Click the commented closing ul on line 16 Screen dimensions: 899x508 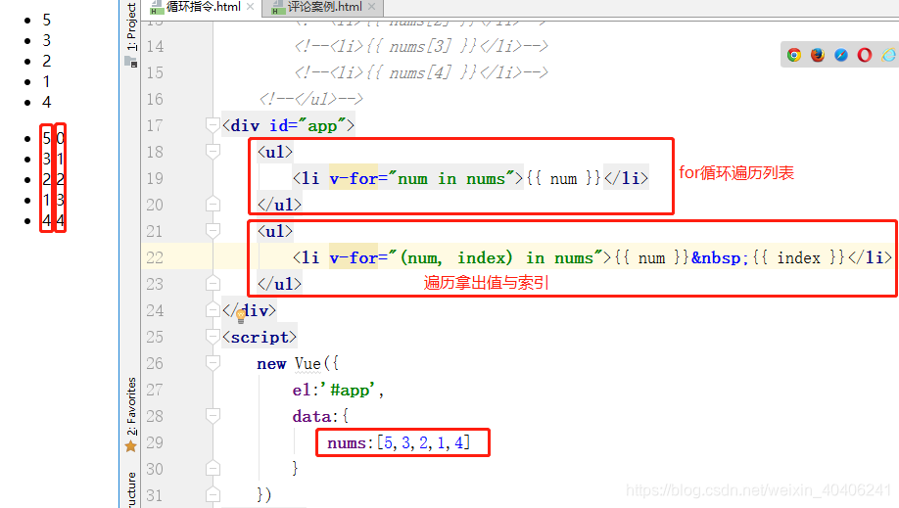coord(311,99)
